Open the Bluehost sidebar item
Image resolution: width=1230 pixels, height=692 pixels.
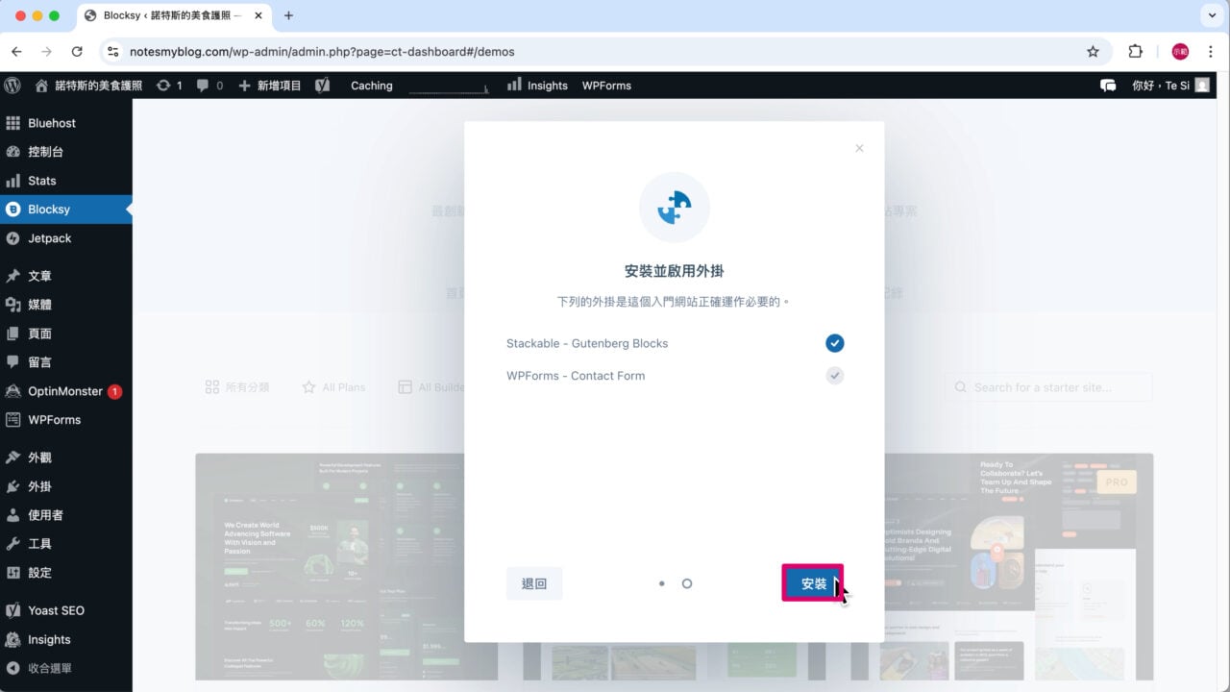coord(53,123)
